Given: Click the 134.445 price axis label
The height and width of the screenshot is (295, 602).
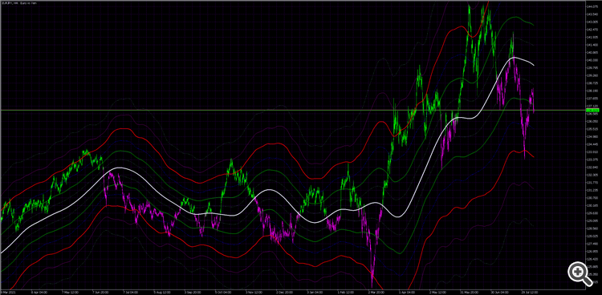Looking at the screenshot, I should click(592, 144).
